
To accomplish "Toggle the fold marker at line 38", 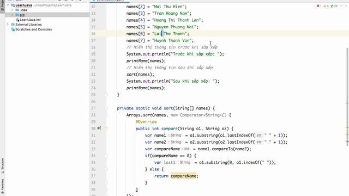I will click(106, 183).
